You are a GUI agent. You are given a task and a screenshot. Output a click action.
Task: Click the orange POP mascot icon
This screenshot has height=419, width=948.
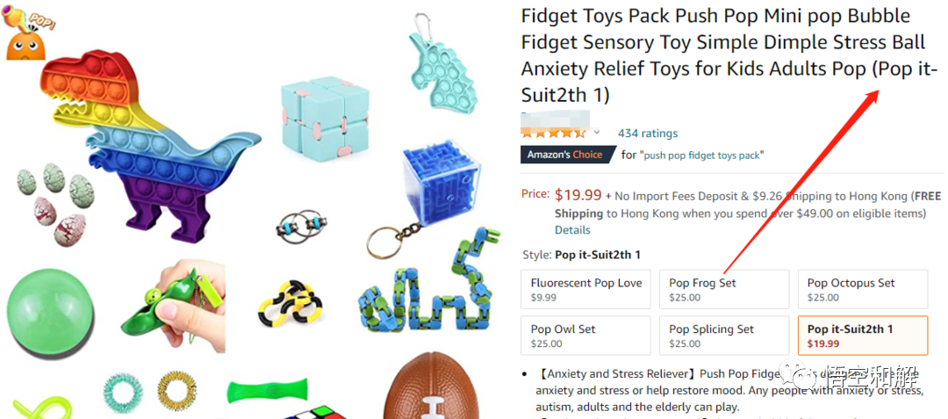pos(28,35)
